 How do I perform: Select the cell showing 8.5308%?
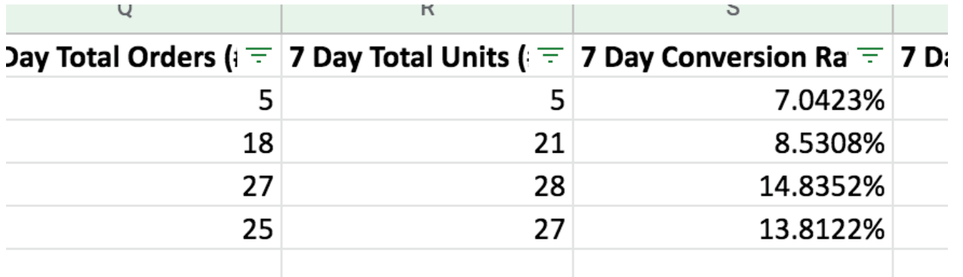(x=733, y=142)
